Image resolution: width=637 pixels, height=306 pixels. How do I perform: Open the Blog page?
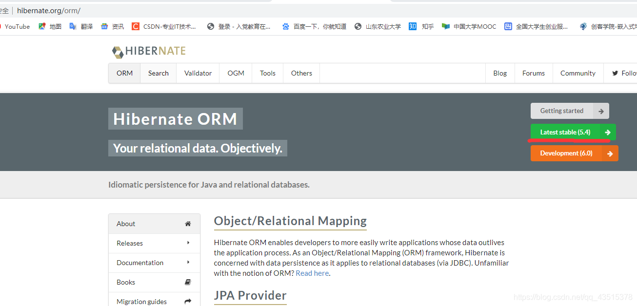500,73
